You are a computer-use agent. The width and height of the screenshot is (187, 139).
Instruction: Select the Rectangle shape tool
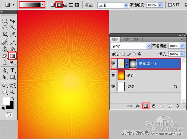[12, 77]
